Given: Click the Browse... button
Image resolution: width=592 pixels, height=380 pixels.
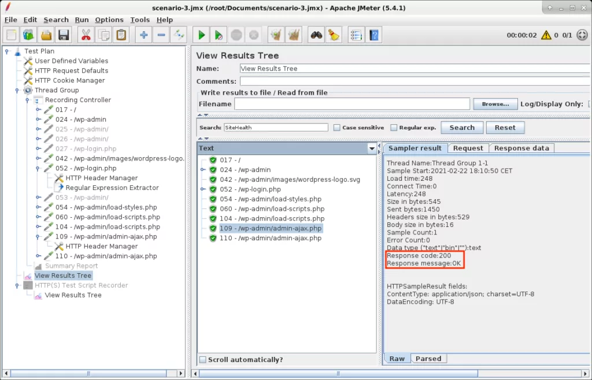Looking at the screenshot, I should tap(495, 104).
